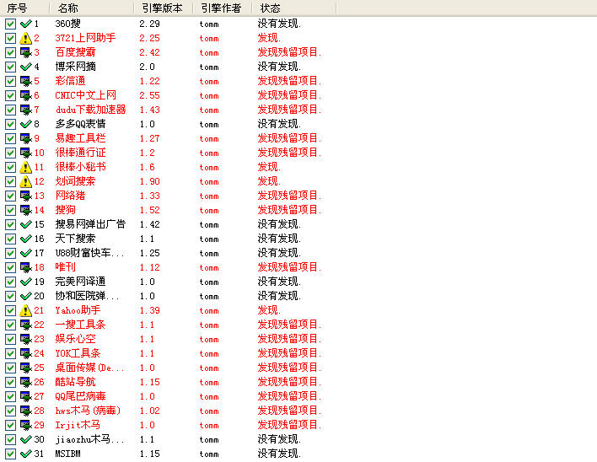Select the 彩信通 name text
Viewport: 597px width, 462px height.
tap(71, 81)
